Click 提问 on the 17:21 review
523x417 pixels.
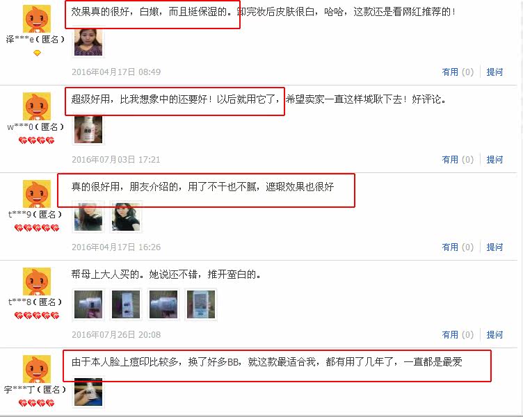(494, 160)
